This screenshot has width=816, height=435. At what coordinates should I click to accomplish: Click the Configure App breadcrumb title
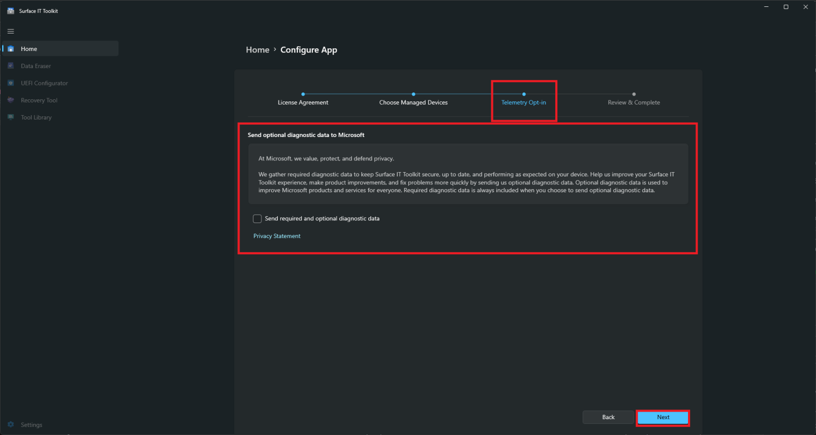coord(309,49)
